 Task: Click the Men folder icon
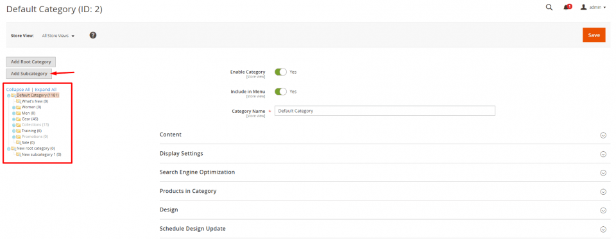[19, 113]
